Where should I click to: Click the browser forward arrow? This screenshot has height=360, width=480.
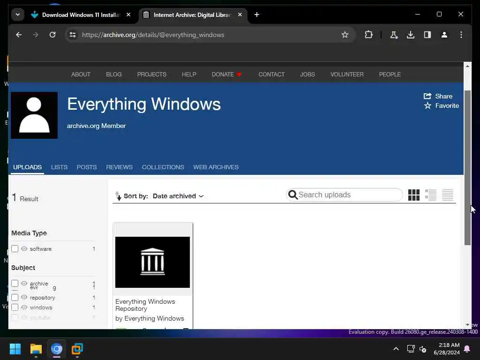point(36,35)
